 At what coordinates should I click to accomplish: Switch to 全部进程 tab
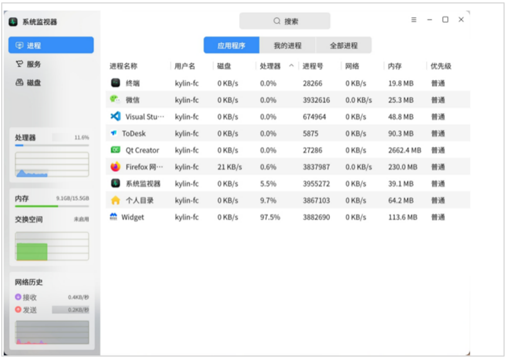tap(344, 45)
